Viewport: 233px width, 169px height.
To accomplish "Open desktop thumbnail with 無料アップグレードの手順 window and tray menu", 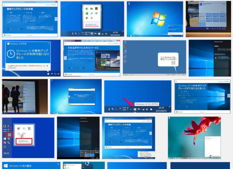I will 129,138.
